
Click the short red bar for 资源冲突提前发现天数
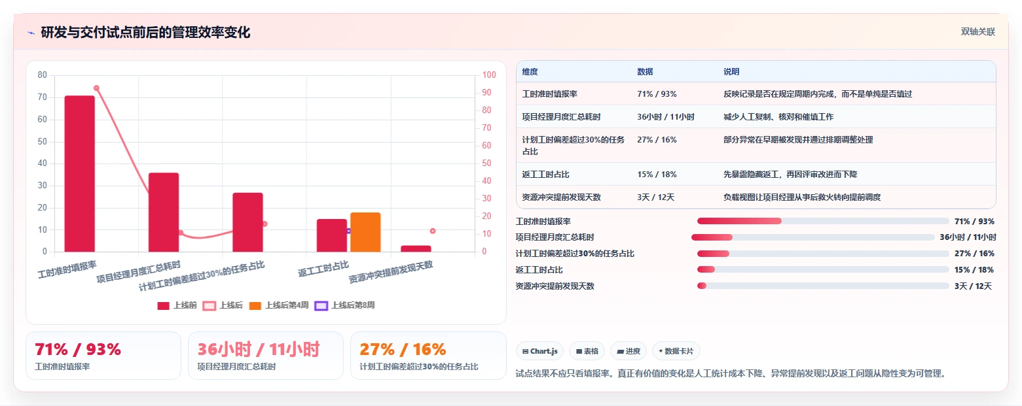pos(416,248)
